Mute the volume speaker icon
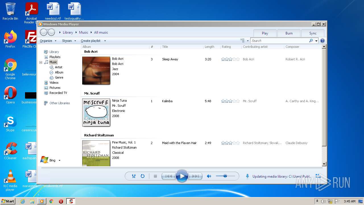364x205 pixels. (x=209, y=176)
